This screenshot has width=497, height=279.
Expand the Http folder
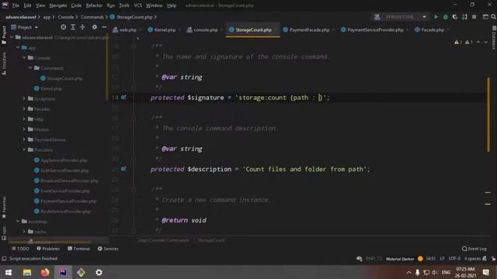(24, 119)
